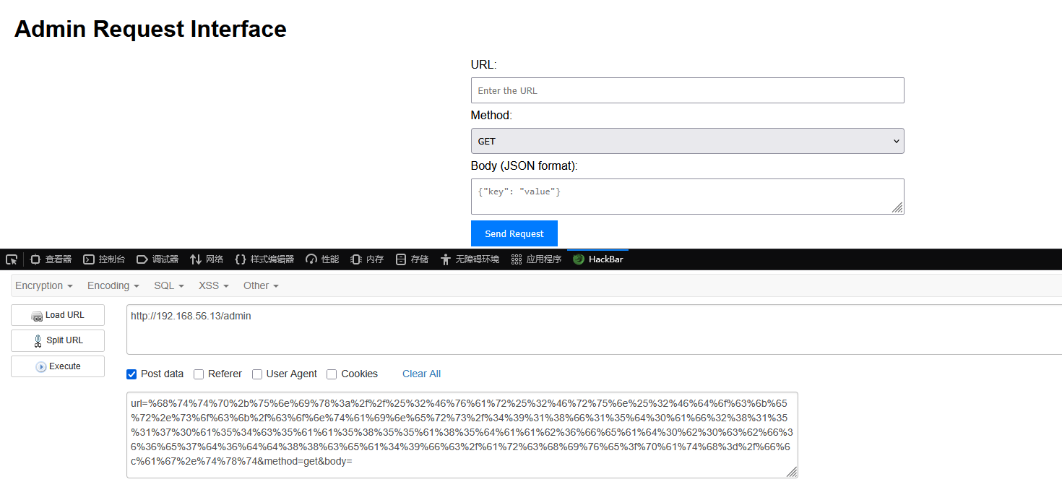The height and width of the screenshot is (495, 1062).
Task: Focus the Enter the URL input field
Action: [x=687, y=90]
